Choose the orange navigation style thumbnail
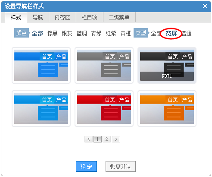Screen dimensions: 212x177 (167, 108)
